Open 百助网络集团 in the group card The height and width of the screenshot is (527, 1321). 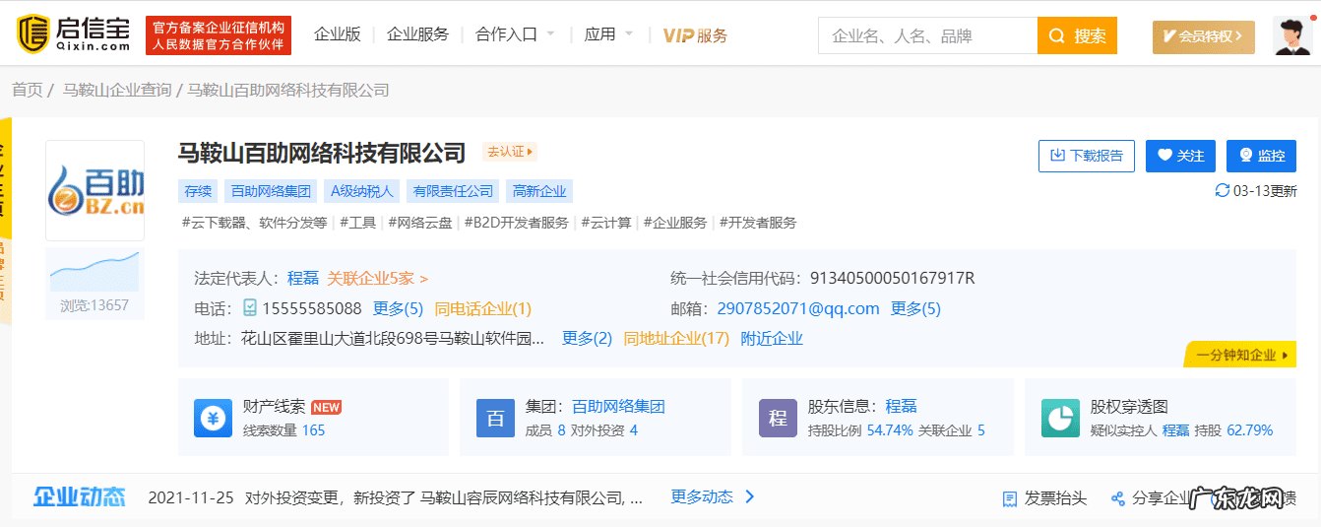(618, 406)
